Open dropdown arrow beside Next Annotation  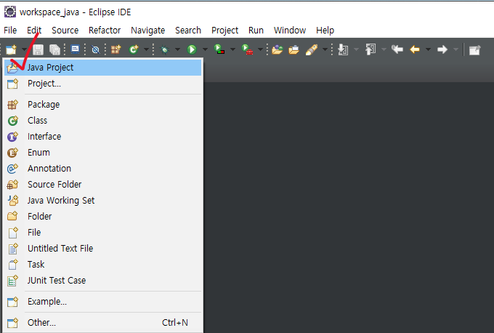(x=356, y=49)
